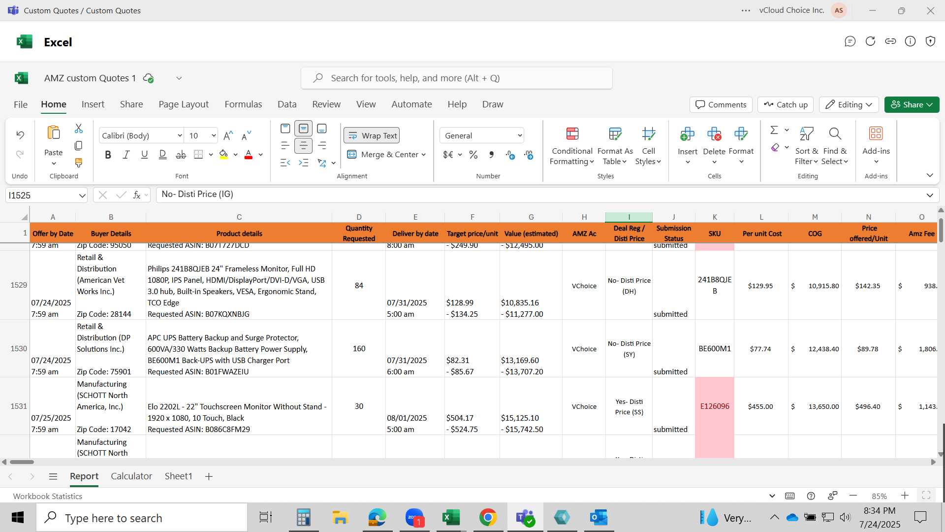Click the percent style icon
The width and height of the screenshot is (945, 532).
(473, 155)
